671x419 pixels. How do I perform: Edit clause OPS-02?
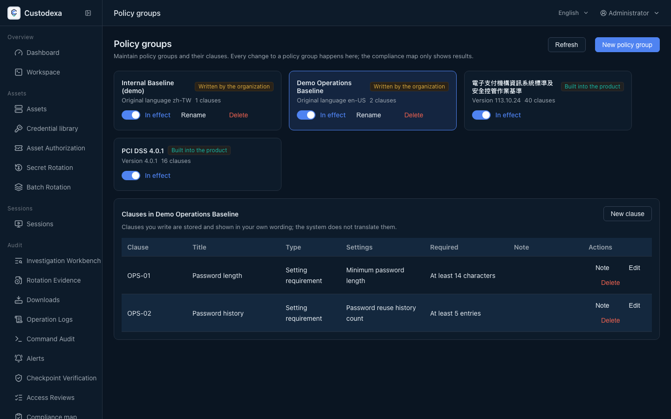634,305
